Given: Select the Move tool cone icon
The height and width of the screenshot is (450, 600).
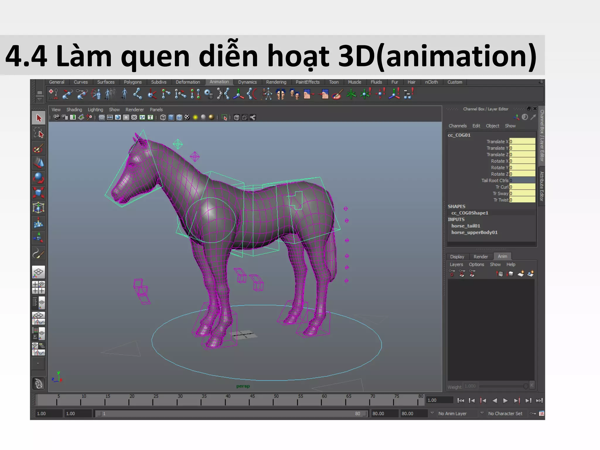Looking at the screenshot, I should click(38, 163).
